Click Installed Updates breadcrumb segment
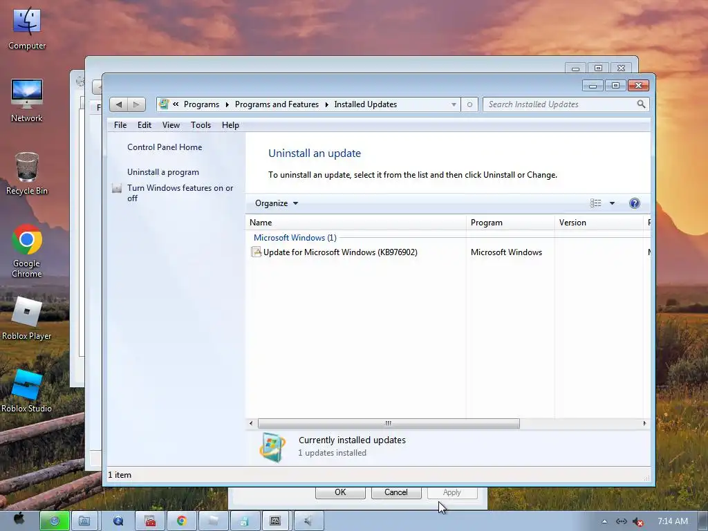The width and height of the screenshot is (708, 531). 365,104
